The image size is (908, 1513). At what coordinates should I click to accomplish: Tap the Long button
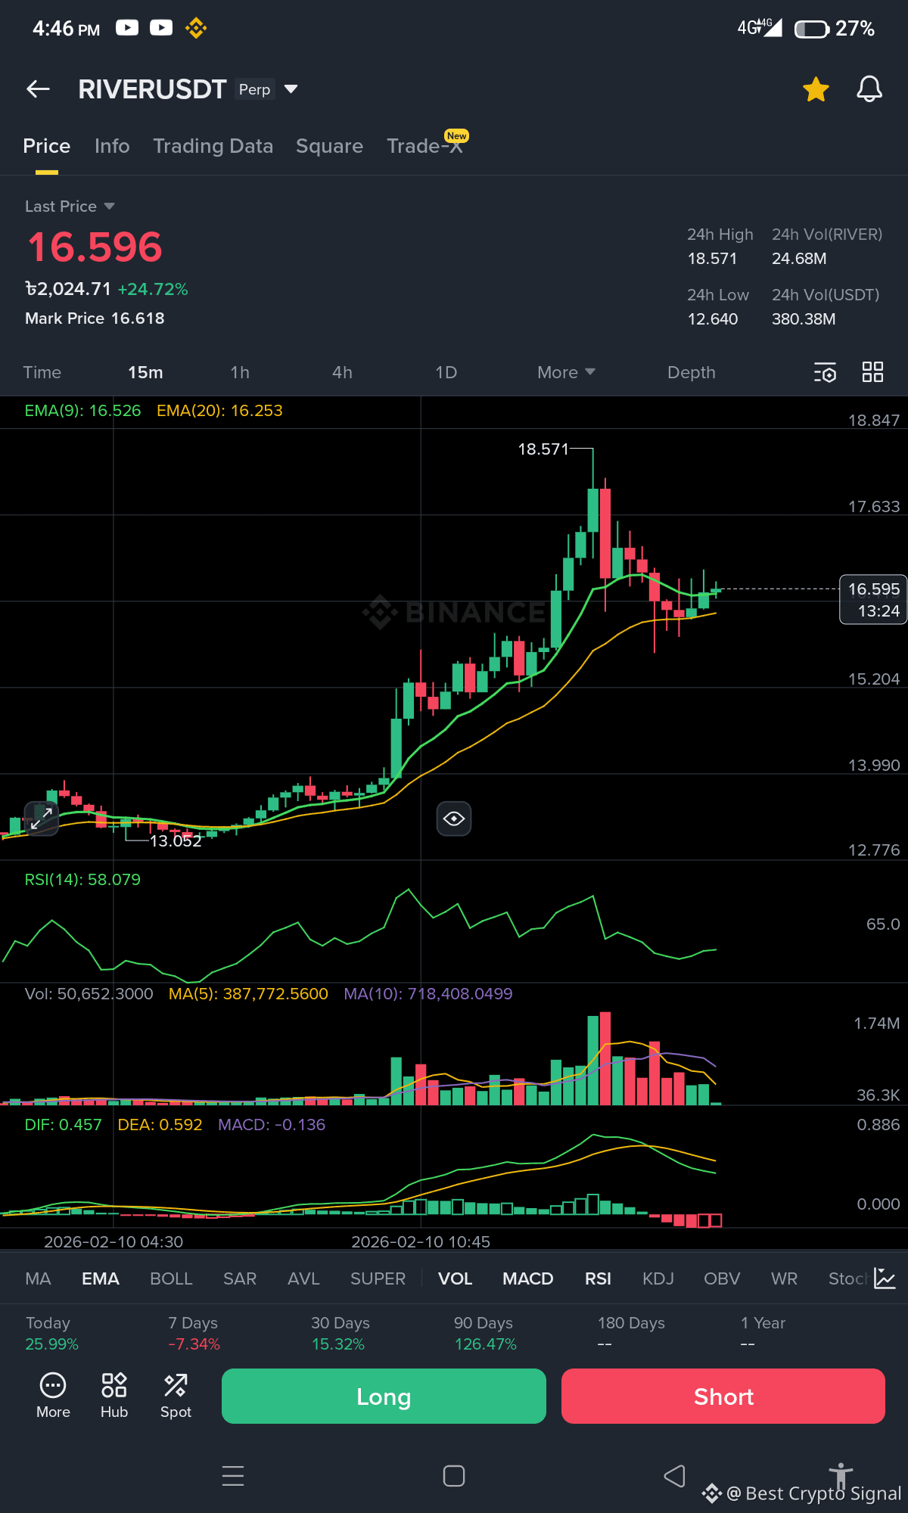384,1396
